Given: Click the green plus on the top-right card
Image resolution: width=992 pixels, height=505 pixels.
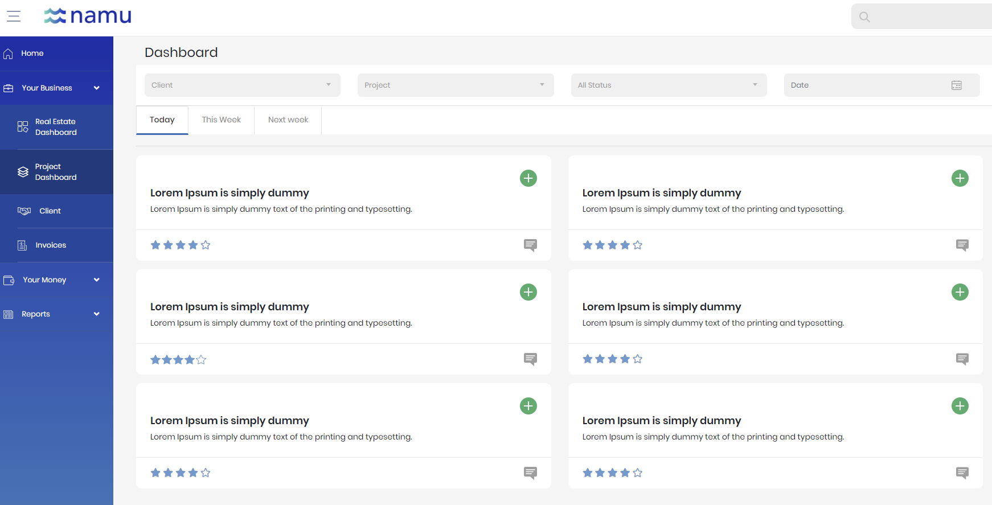Looking at the screenshot, I should pos(960,178).
